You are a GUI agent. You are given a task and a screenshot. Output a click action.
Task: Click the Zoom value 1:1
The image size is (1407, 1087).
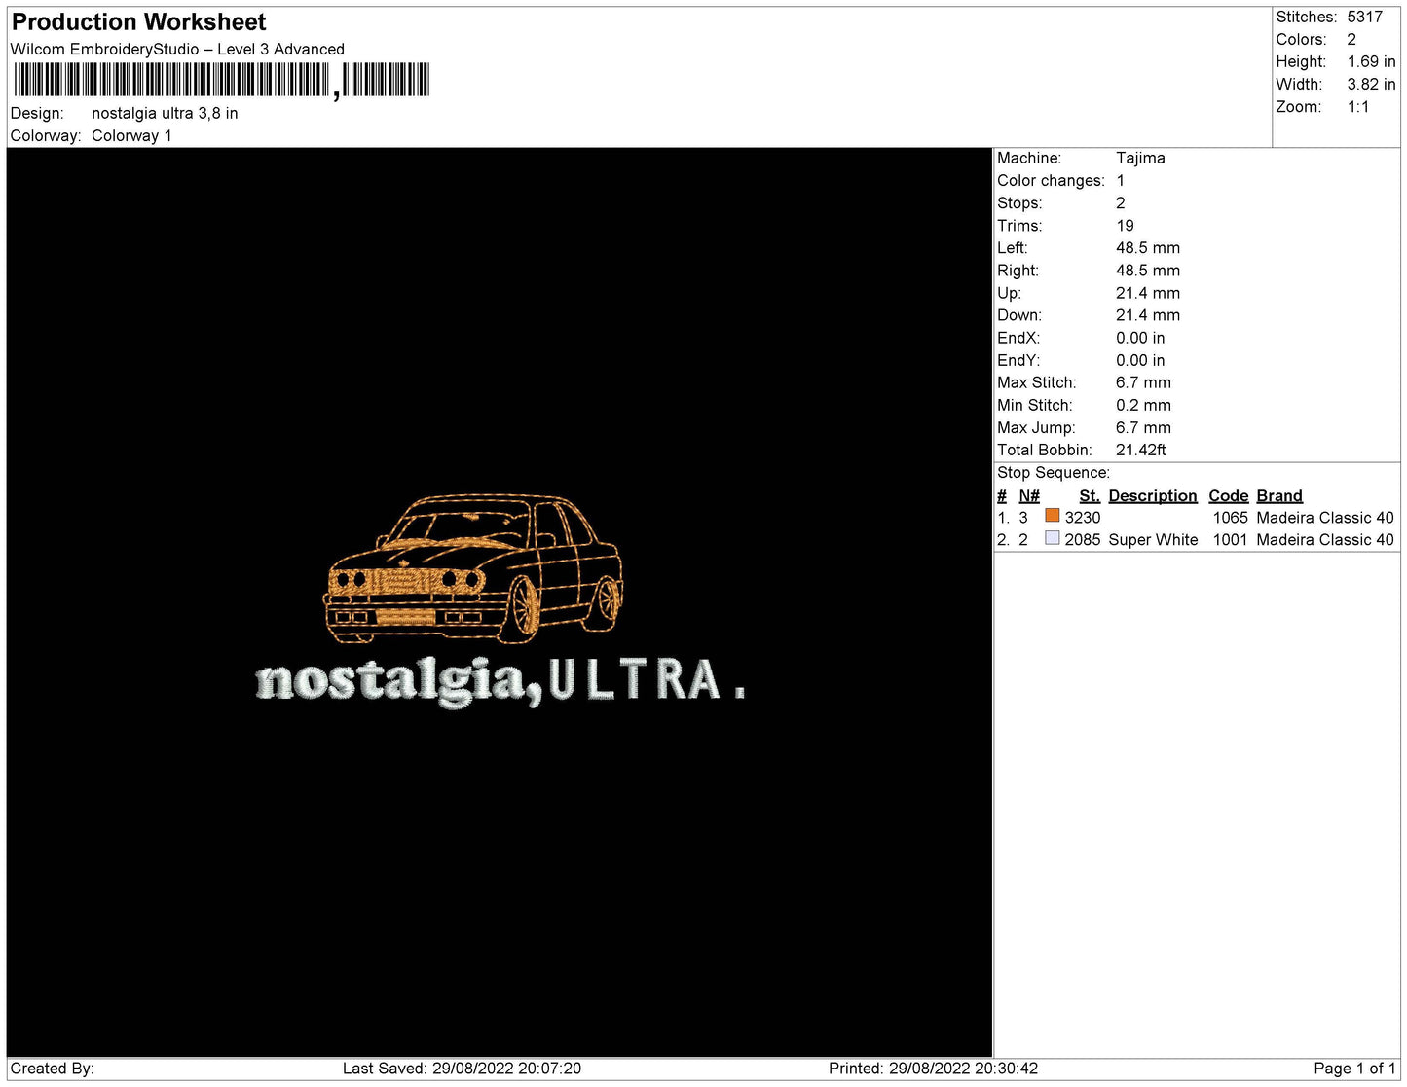pyautogui.click(x=1358, y=107)
